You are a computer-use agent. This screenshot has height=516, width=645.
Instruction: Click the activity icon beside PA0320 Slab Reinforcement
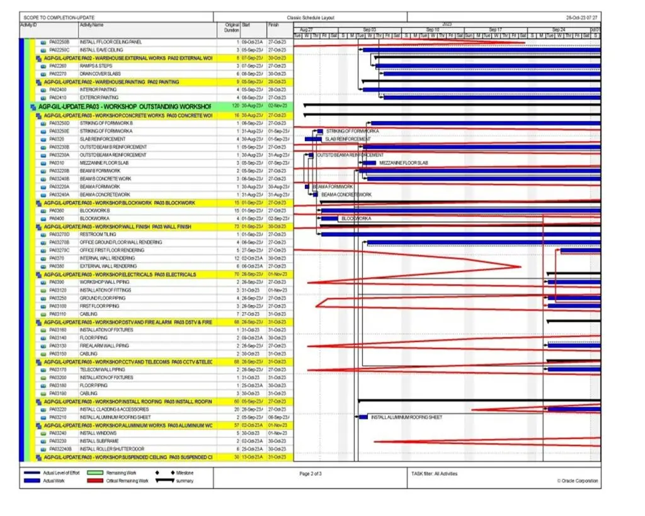(43, 139)
